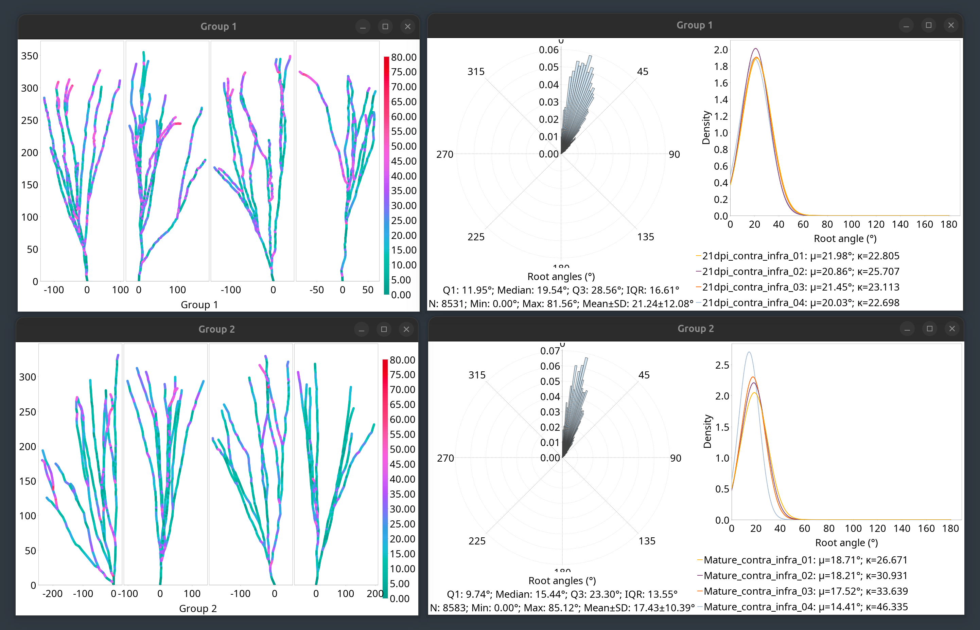The image size is (980, 630).
Task: Select legend entry 21dpi_contra_infra_01
Action: point(797,256)
